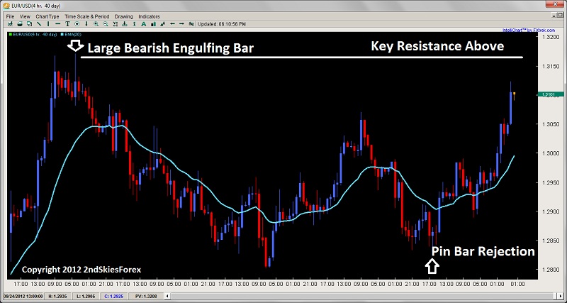Click the download-to-tray arrow icon
The width and height of the screenshot is (567, 303).
coord(125,24)
